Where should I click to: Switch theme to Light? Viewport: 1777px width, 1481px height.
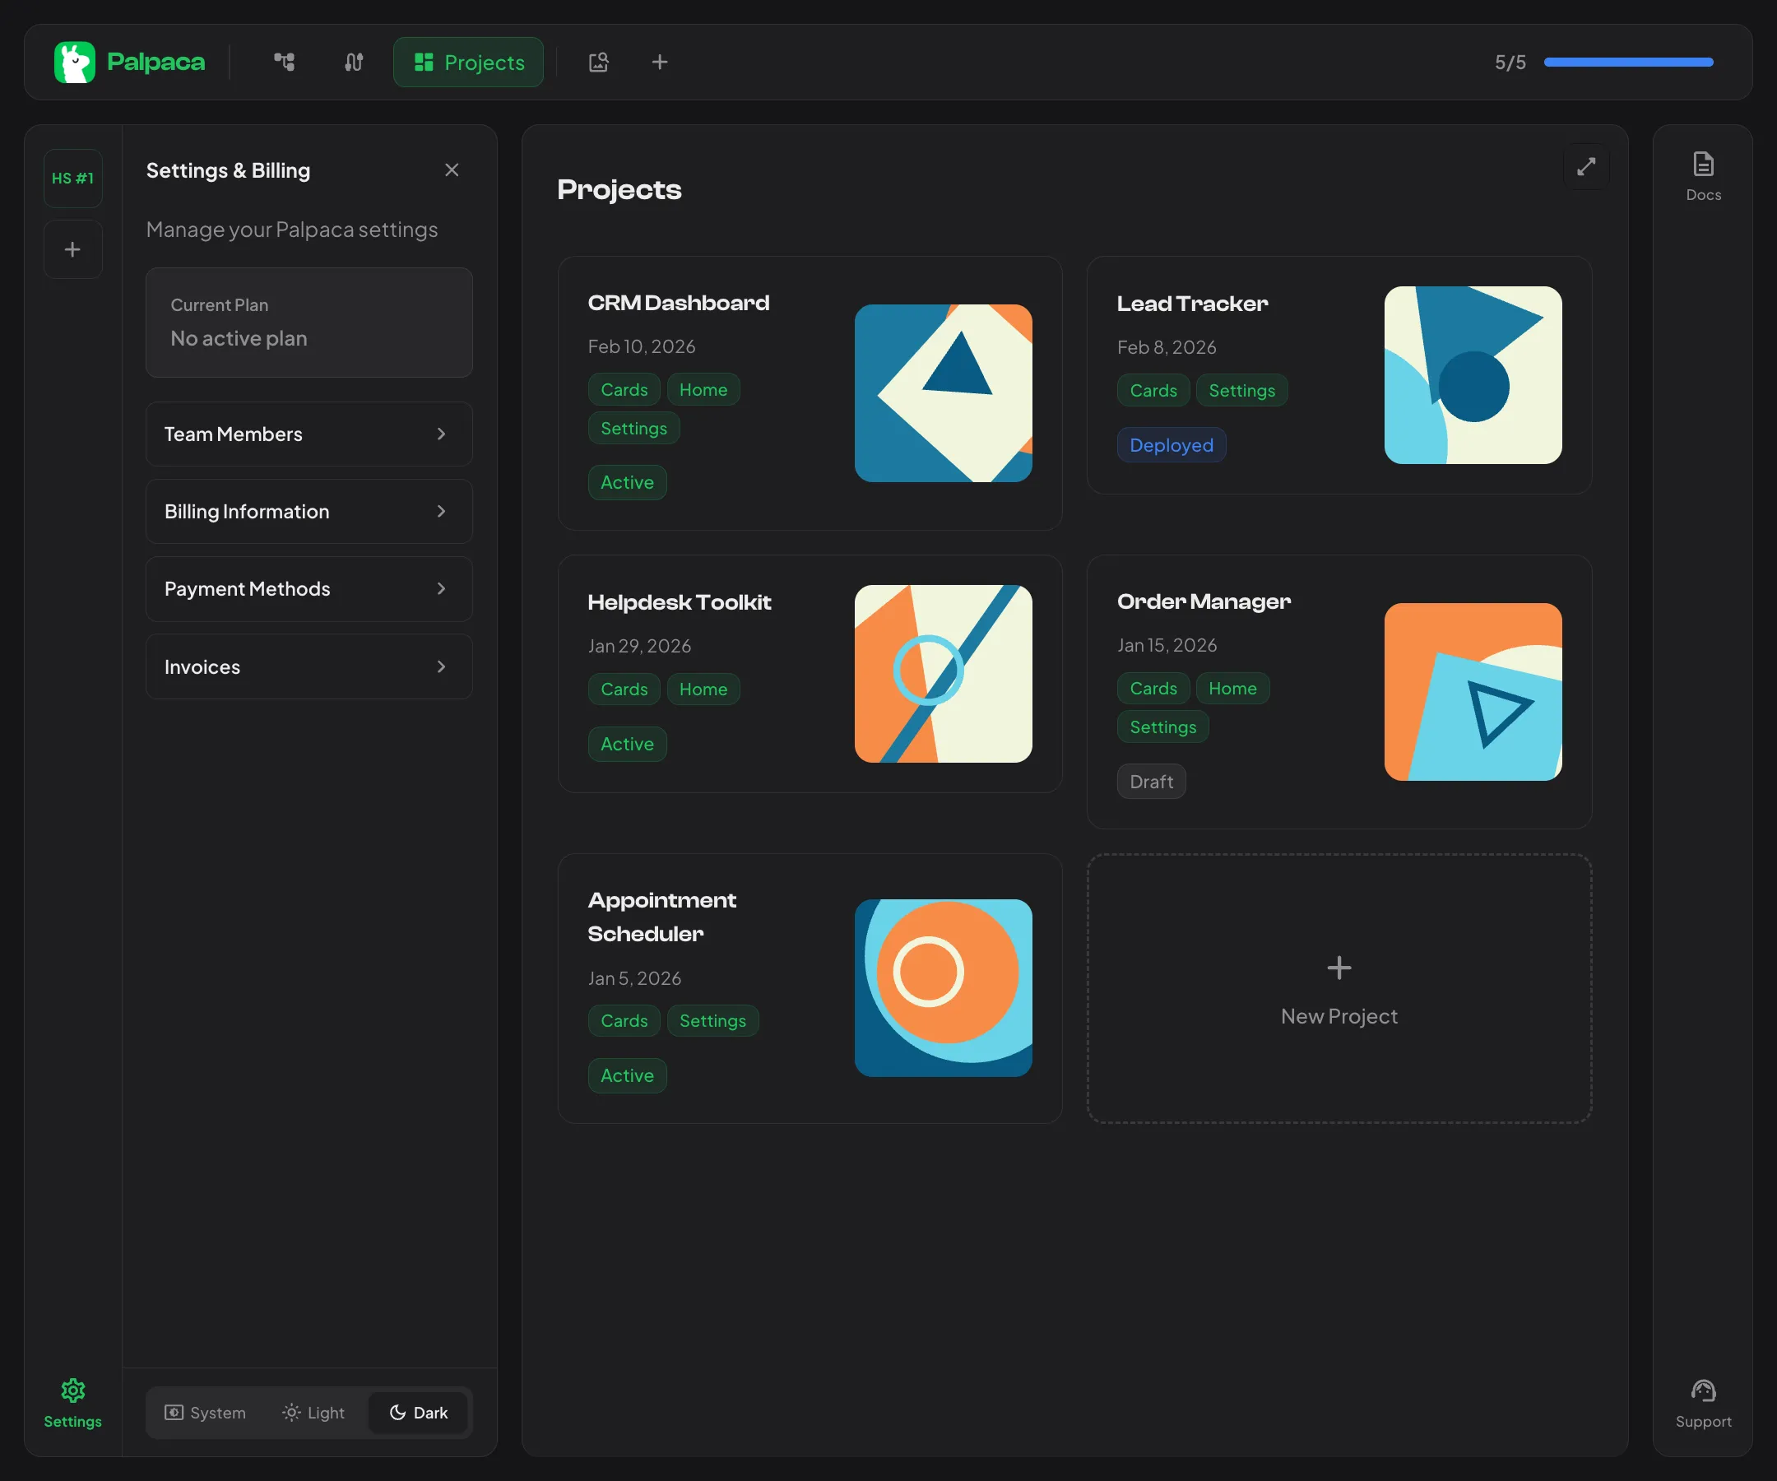pos(314,1412)
